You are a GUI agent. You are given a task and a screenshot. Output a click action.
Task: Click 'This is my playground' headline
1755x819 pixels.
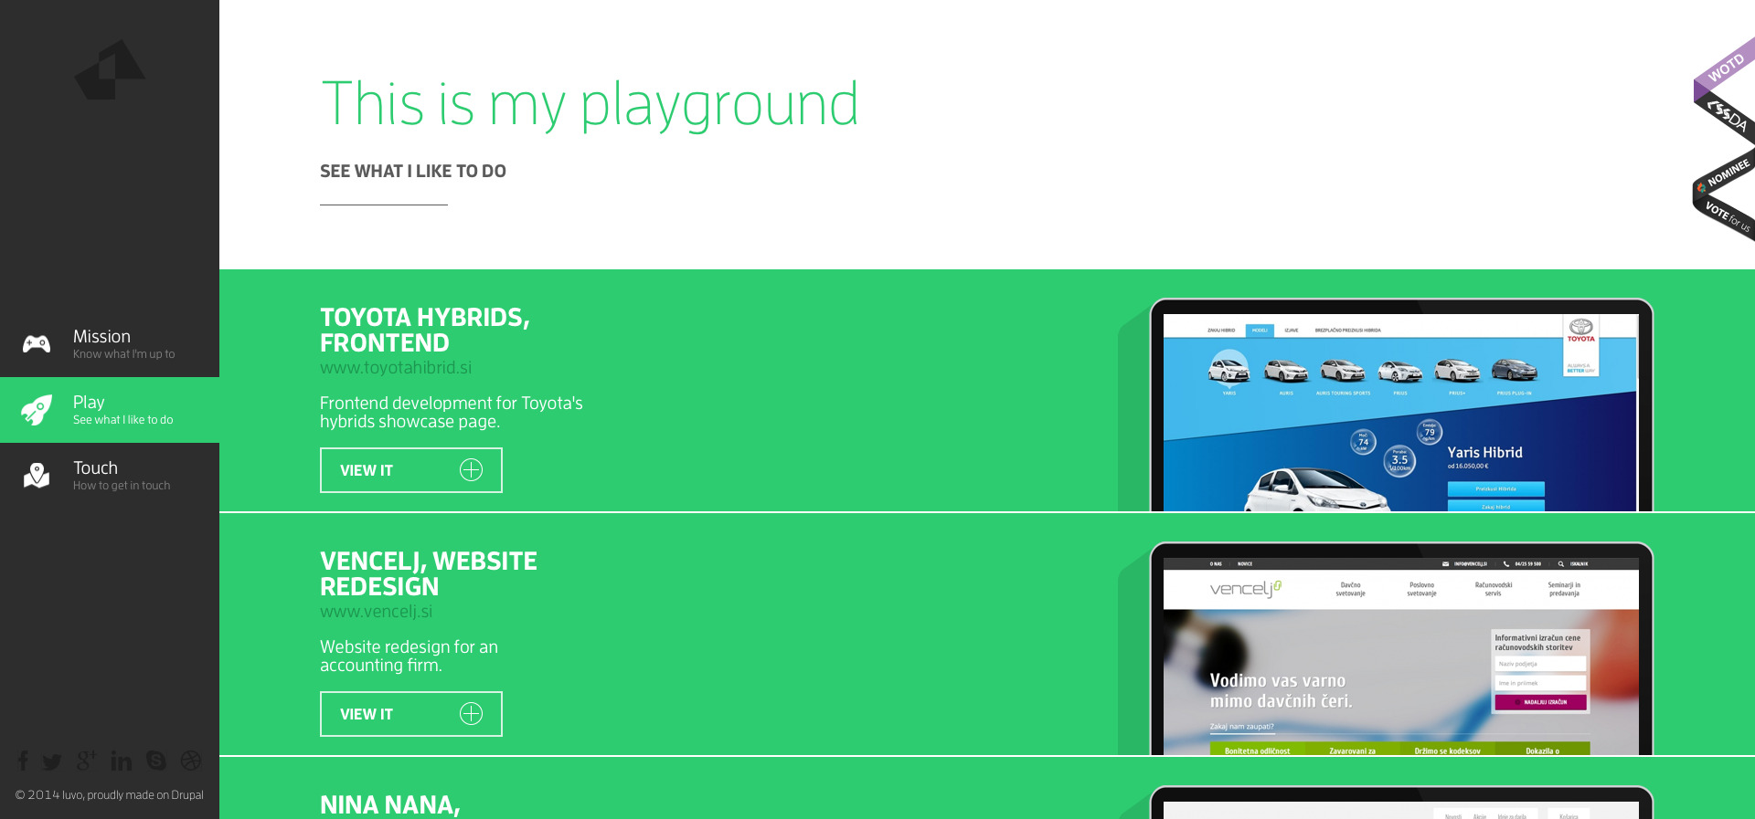[590, 104]
